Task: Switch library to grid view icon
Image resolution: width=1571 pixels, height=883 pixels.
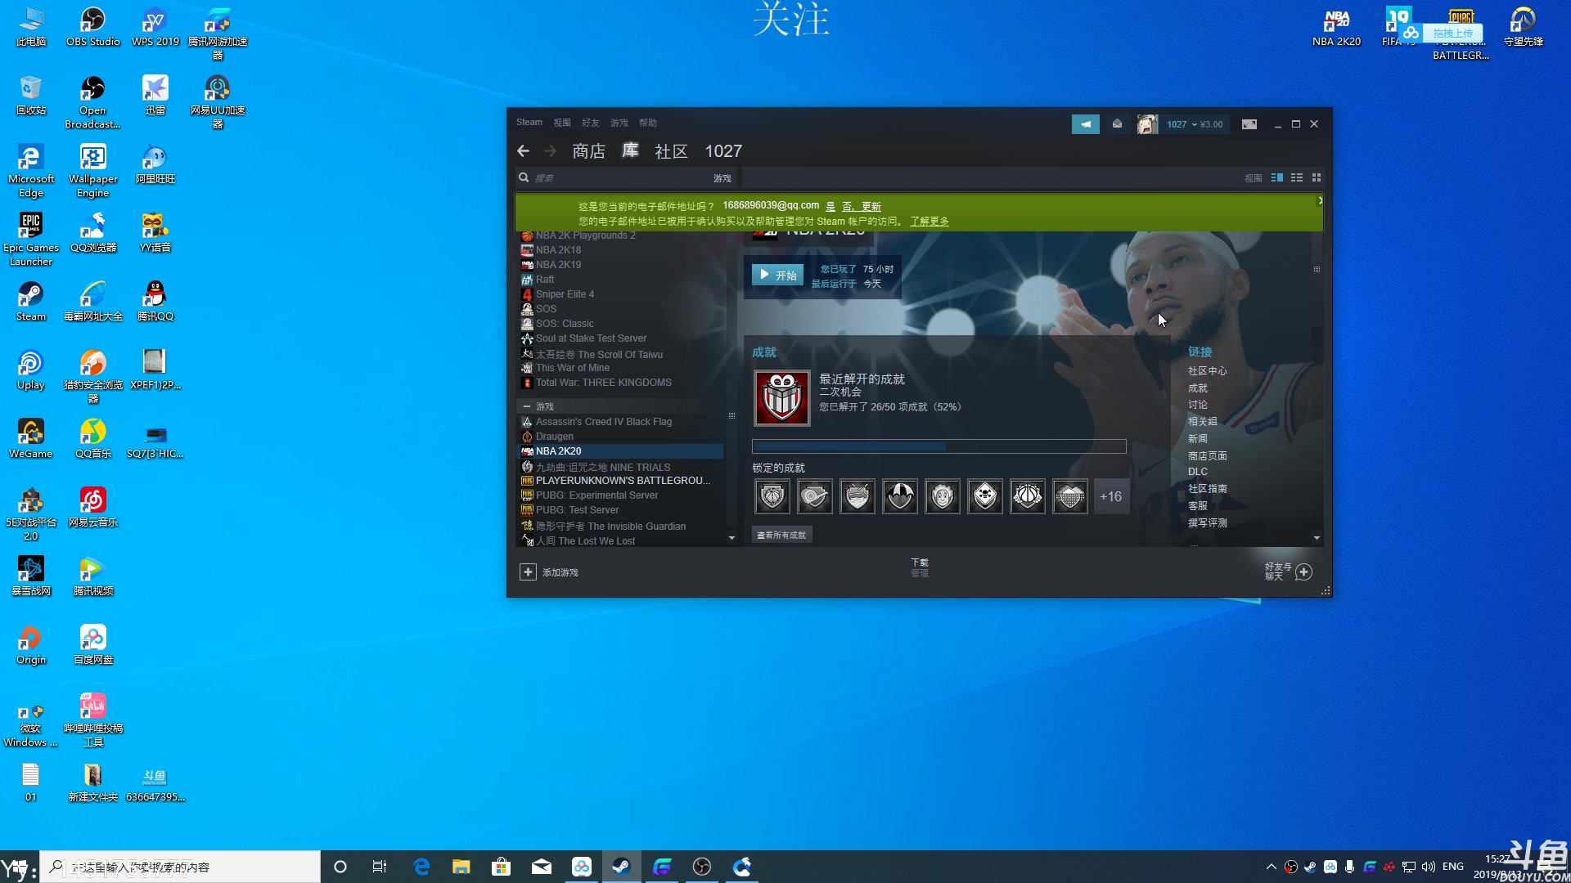Action: point(1317,177)
